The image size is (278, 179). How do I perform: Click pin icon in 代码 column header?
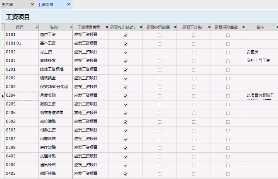[x=37, y=27]
